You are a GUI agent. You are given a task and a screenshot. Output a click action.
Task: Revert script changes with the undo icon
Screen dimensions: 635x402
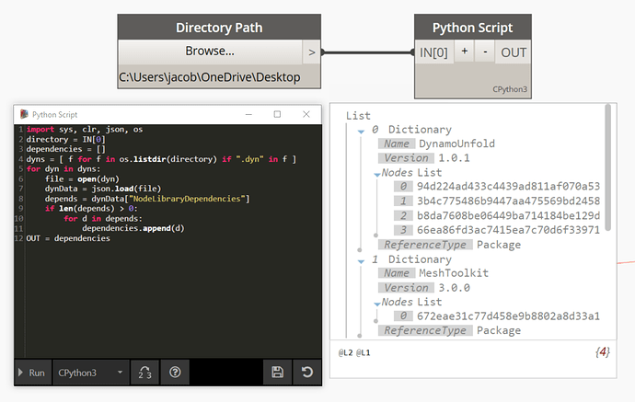pos(307,373)
